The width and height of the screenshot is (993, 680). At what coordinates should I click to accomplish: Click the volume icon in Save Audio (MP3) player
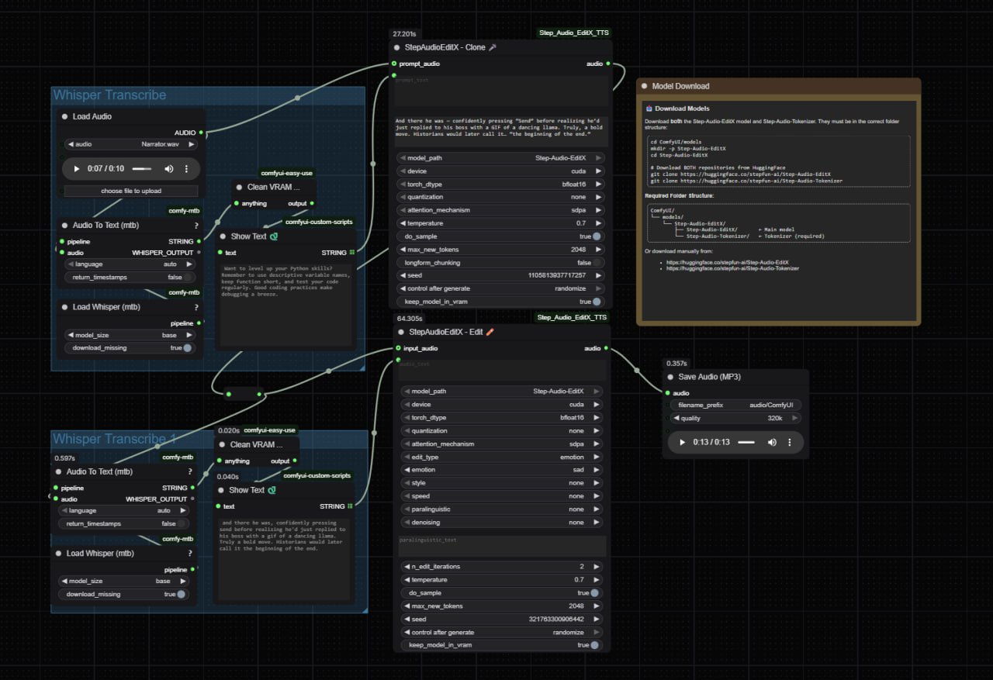coord(772,442)
